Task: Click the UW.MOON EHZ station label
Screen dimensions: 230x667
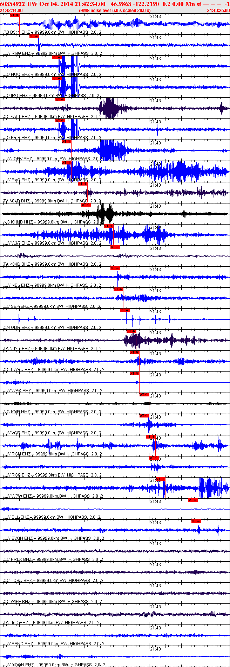Action: click(19, 665)
